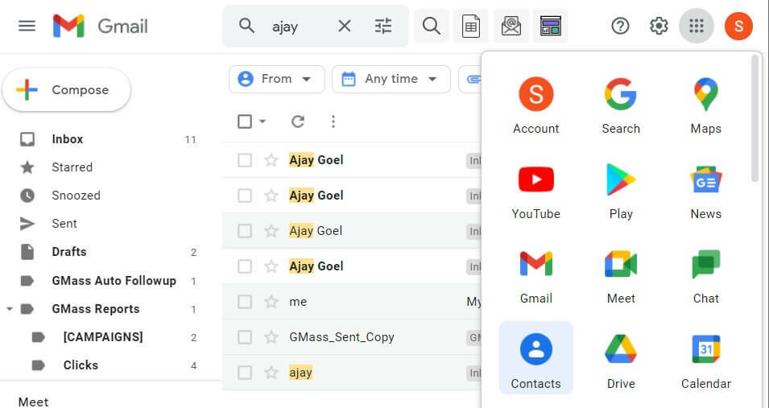Open the GMass spreadsheet icon
This screenshot has width=769, height=408.
471,26
